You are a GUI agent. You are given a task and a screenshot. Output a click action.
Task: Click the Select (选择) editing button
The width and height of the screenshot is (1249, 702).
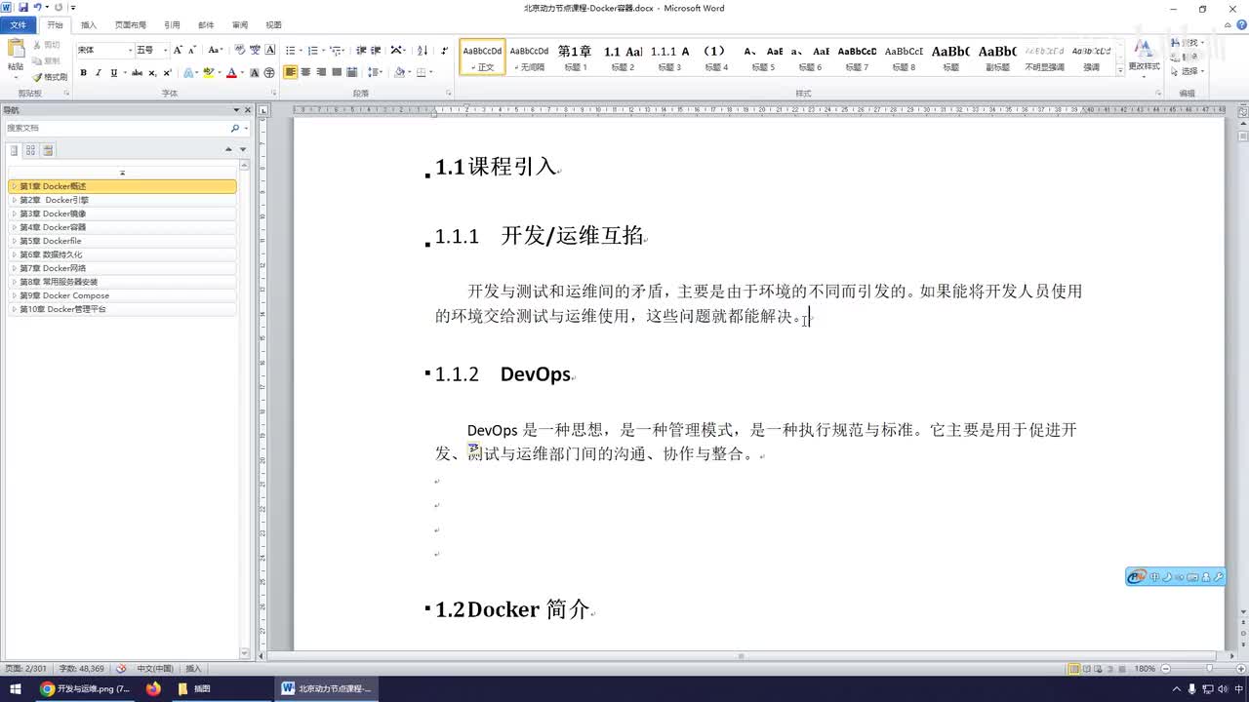(x=1188, y=71)
